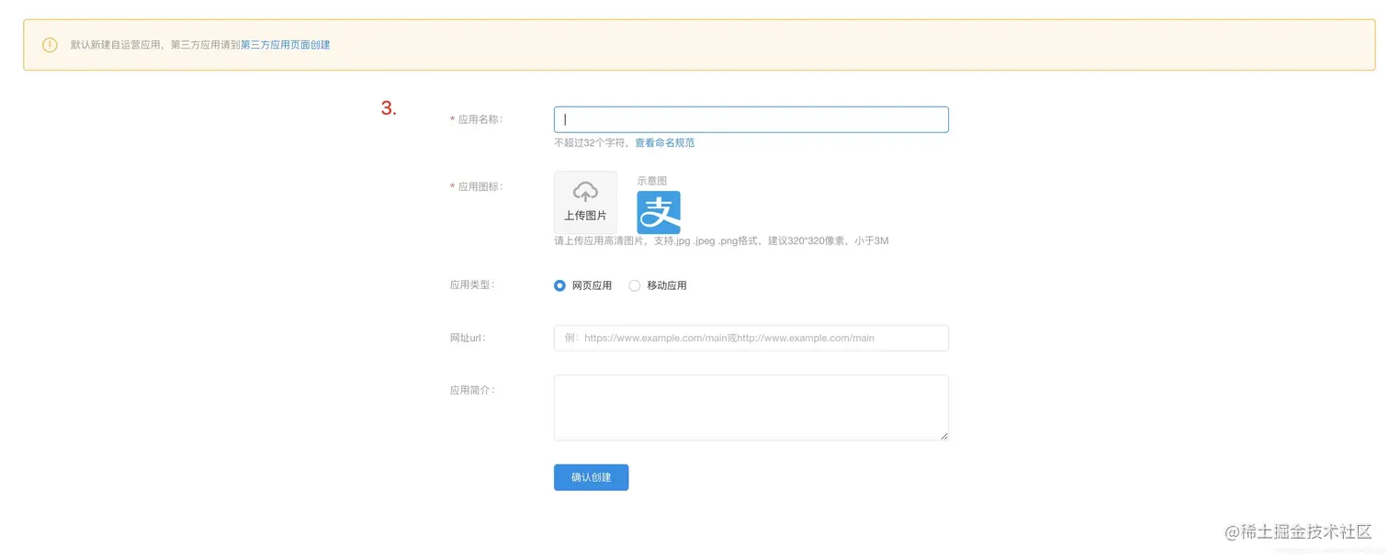1389x558 pixels.
Task: Click the 稀土掘金技术社区 watermark
Action: [x=1297, y=532]
